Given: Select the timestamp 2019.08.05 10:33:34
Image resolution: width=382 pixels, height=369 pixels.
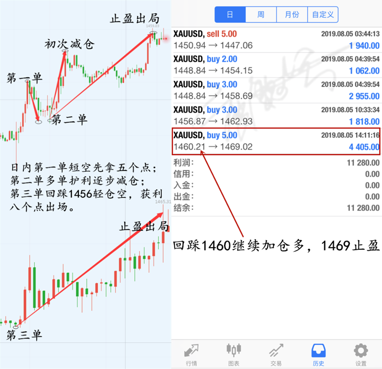Looking at the screenshot, I should pyautogui.click(x=350, y=110).
